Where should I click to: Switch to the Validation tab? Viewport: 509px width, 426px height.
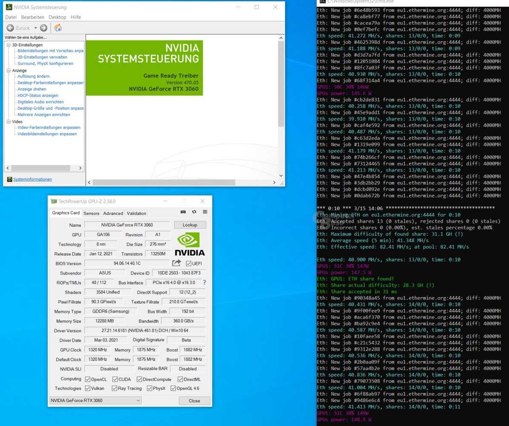click(136, 214)
